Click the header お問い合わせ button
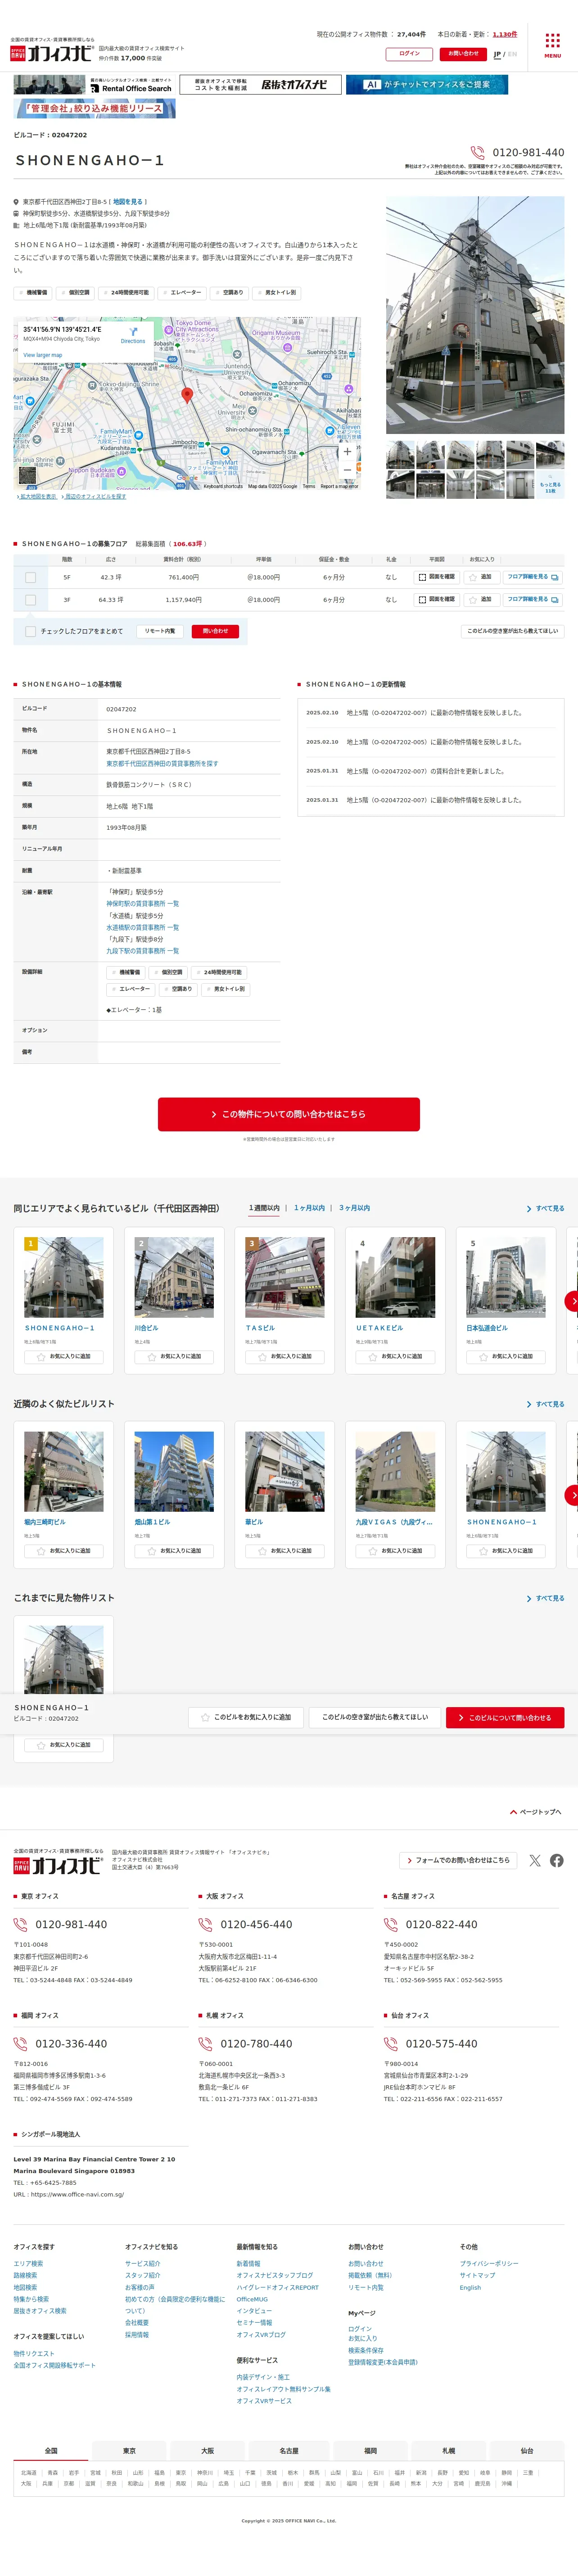This screenshot has width=578, height=2576. 464,54
